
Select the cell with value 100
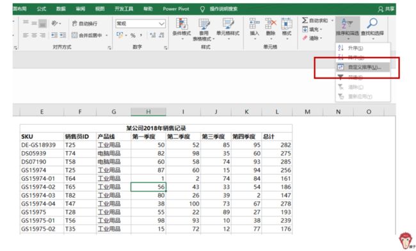(183, 204)
